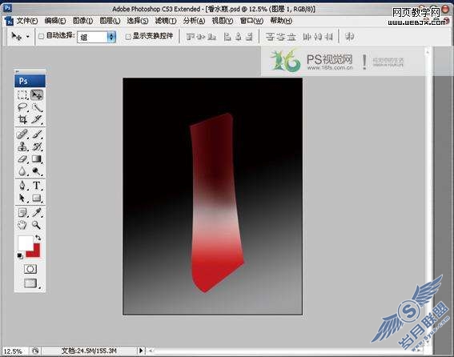Select the Lasso tool

22,107
